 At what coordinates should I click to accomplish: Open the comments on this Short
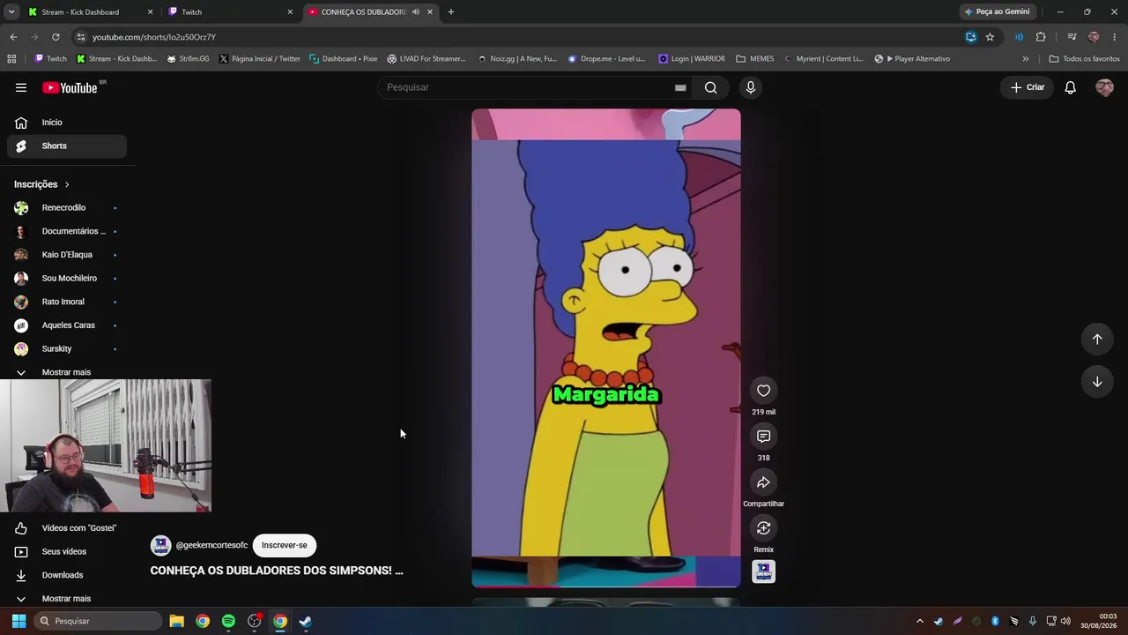(763, 437)
